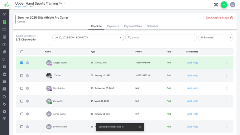Check the box for JZ Allen
The height and width of the screenshot is (135, 240).
(x=22, y=76)
